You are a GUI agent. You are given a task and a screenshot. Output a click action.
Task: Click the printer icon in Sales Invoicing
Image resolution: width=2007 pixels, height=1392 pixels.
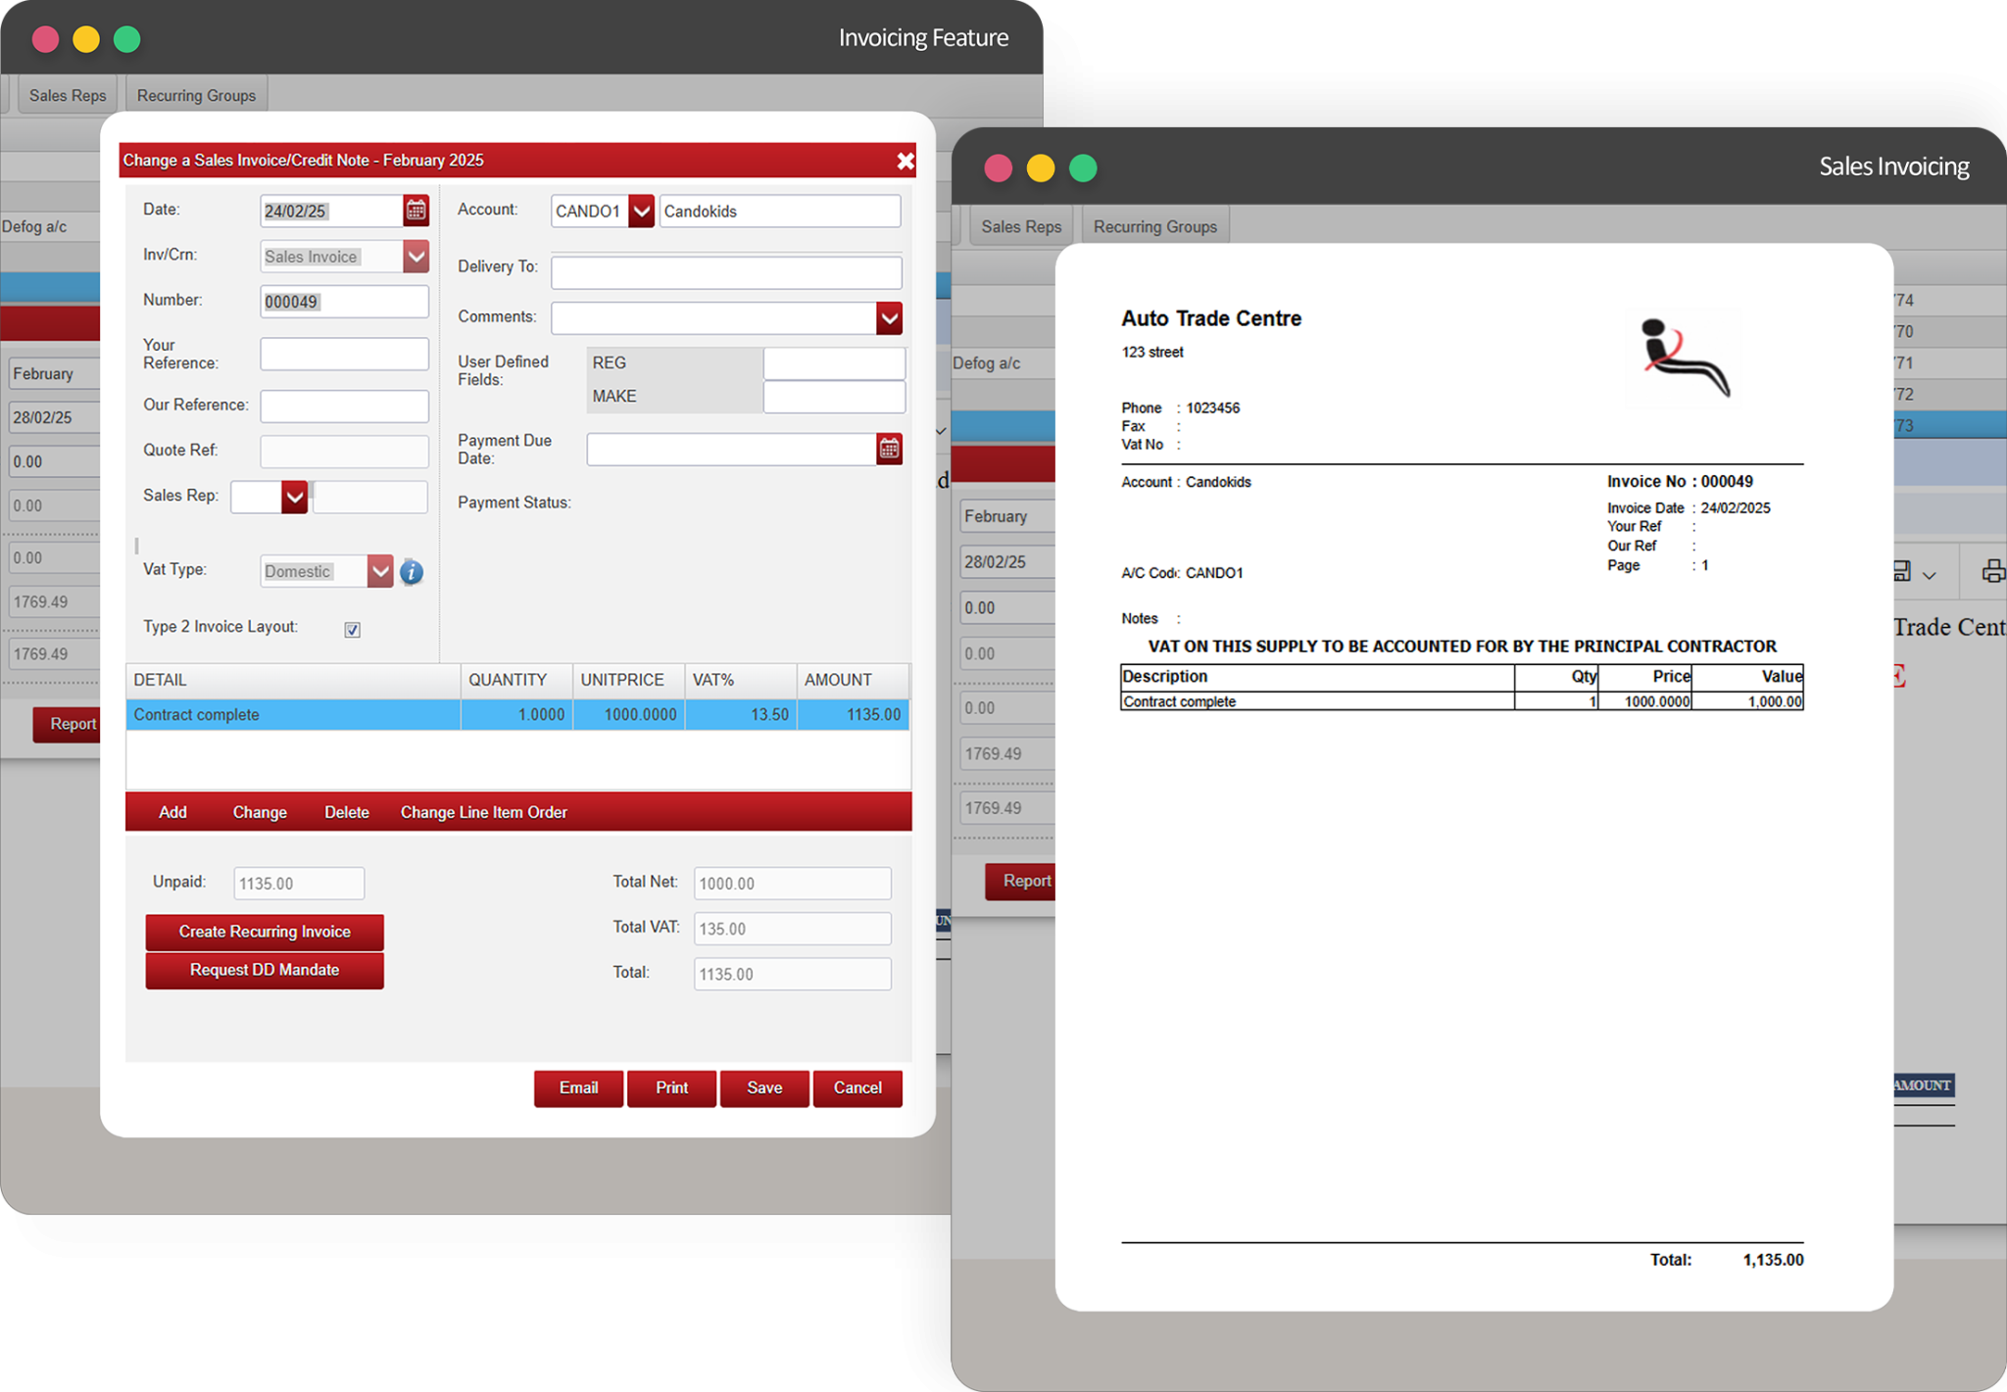[1992, 571]
